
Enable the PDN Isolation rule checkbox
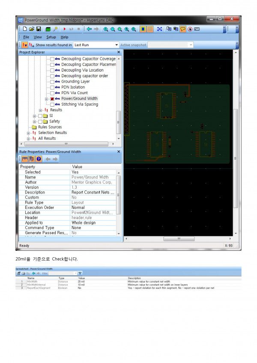pos(52,87)
